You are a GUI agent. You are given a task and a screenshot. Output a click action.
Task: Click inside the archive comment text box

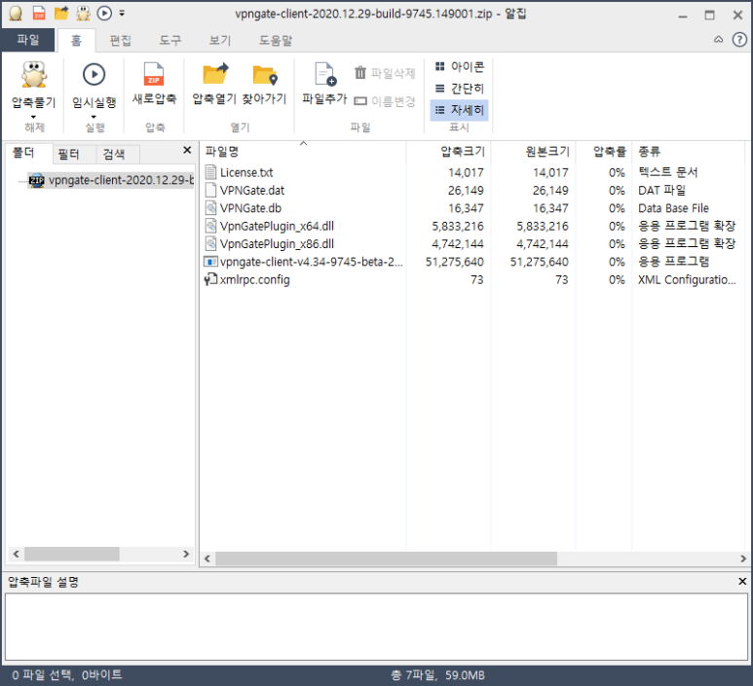pyautogui.click(x=376, y=627)
